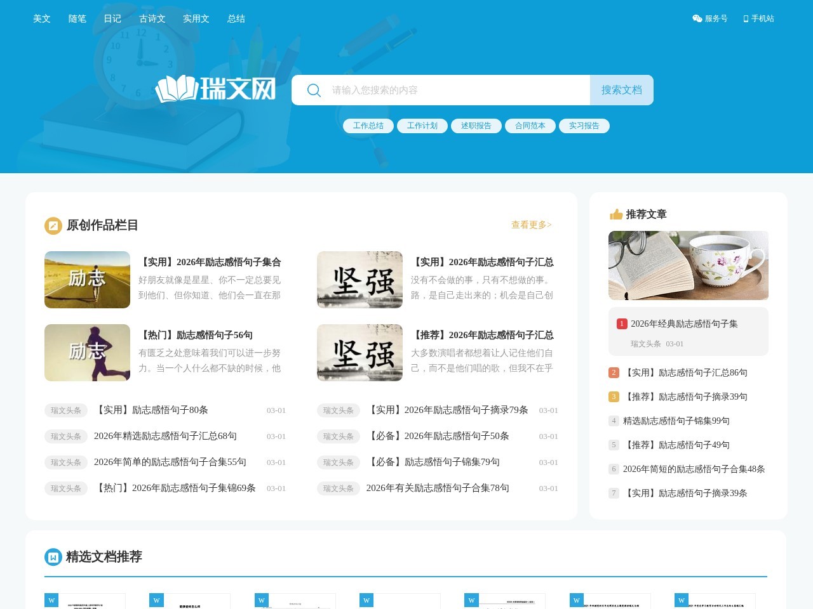Click the 合同范本 tag button
Viewport: 813px width, 609px height.
(530, 126)
